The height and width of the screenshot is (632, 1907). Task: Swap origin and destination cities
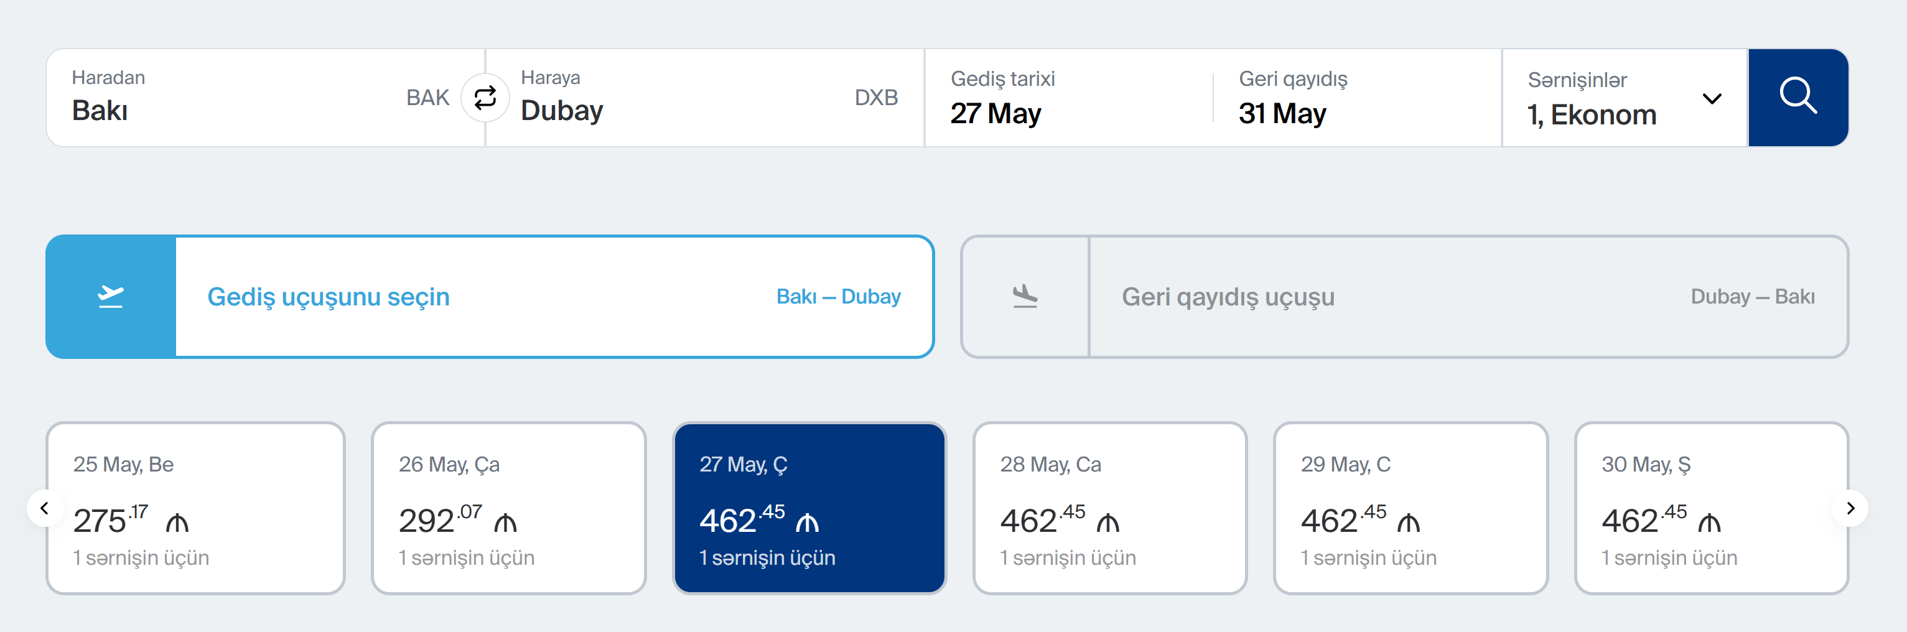click(485, 97)
